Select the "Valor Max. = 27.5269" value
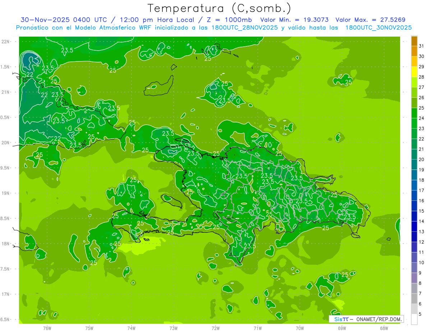 tap(370, 20)
